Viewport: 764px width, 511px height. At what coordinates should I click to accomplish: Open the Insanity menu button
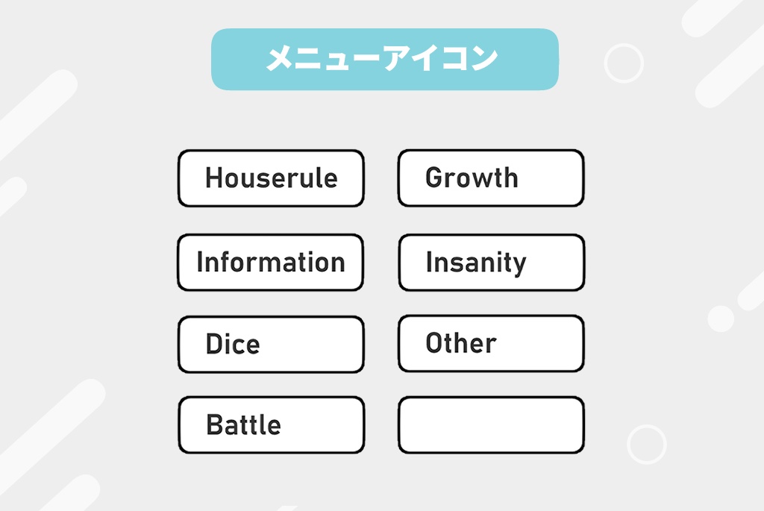pos(491,263)
